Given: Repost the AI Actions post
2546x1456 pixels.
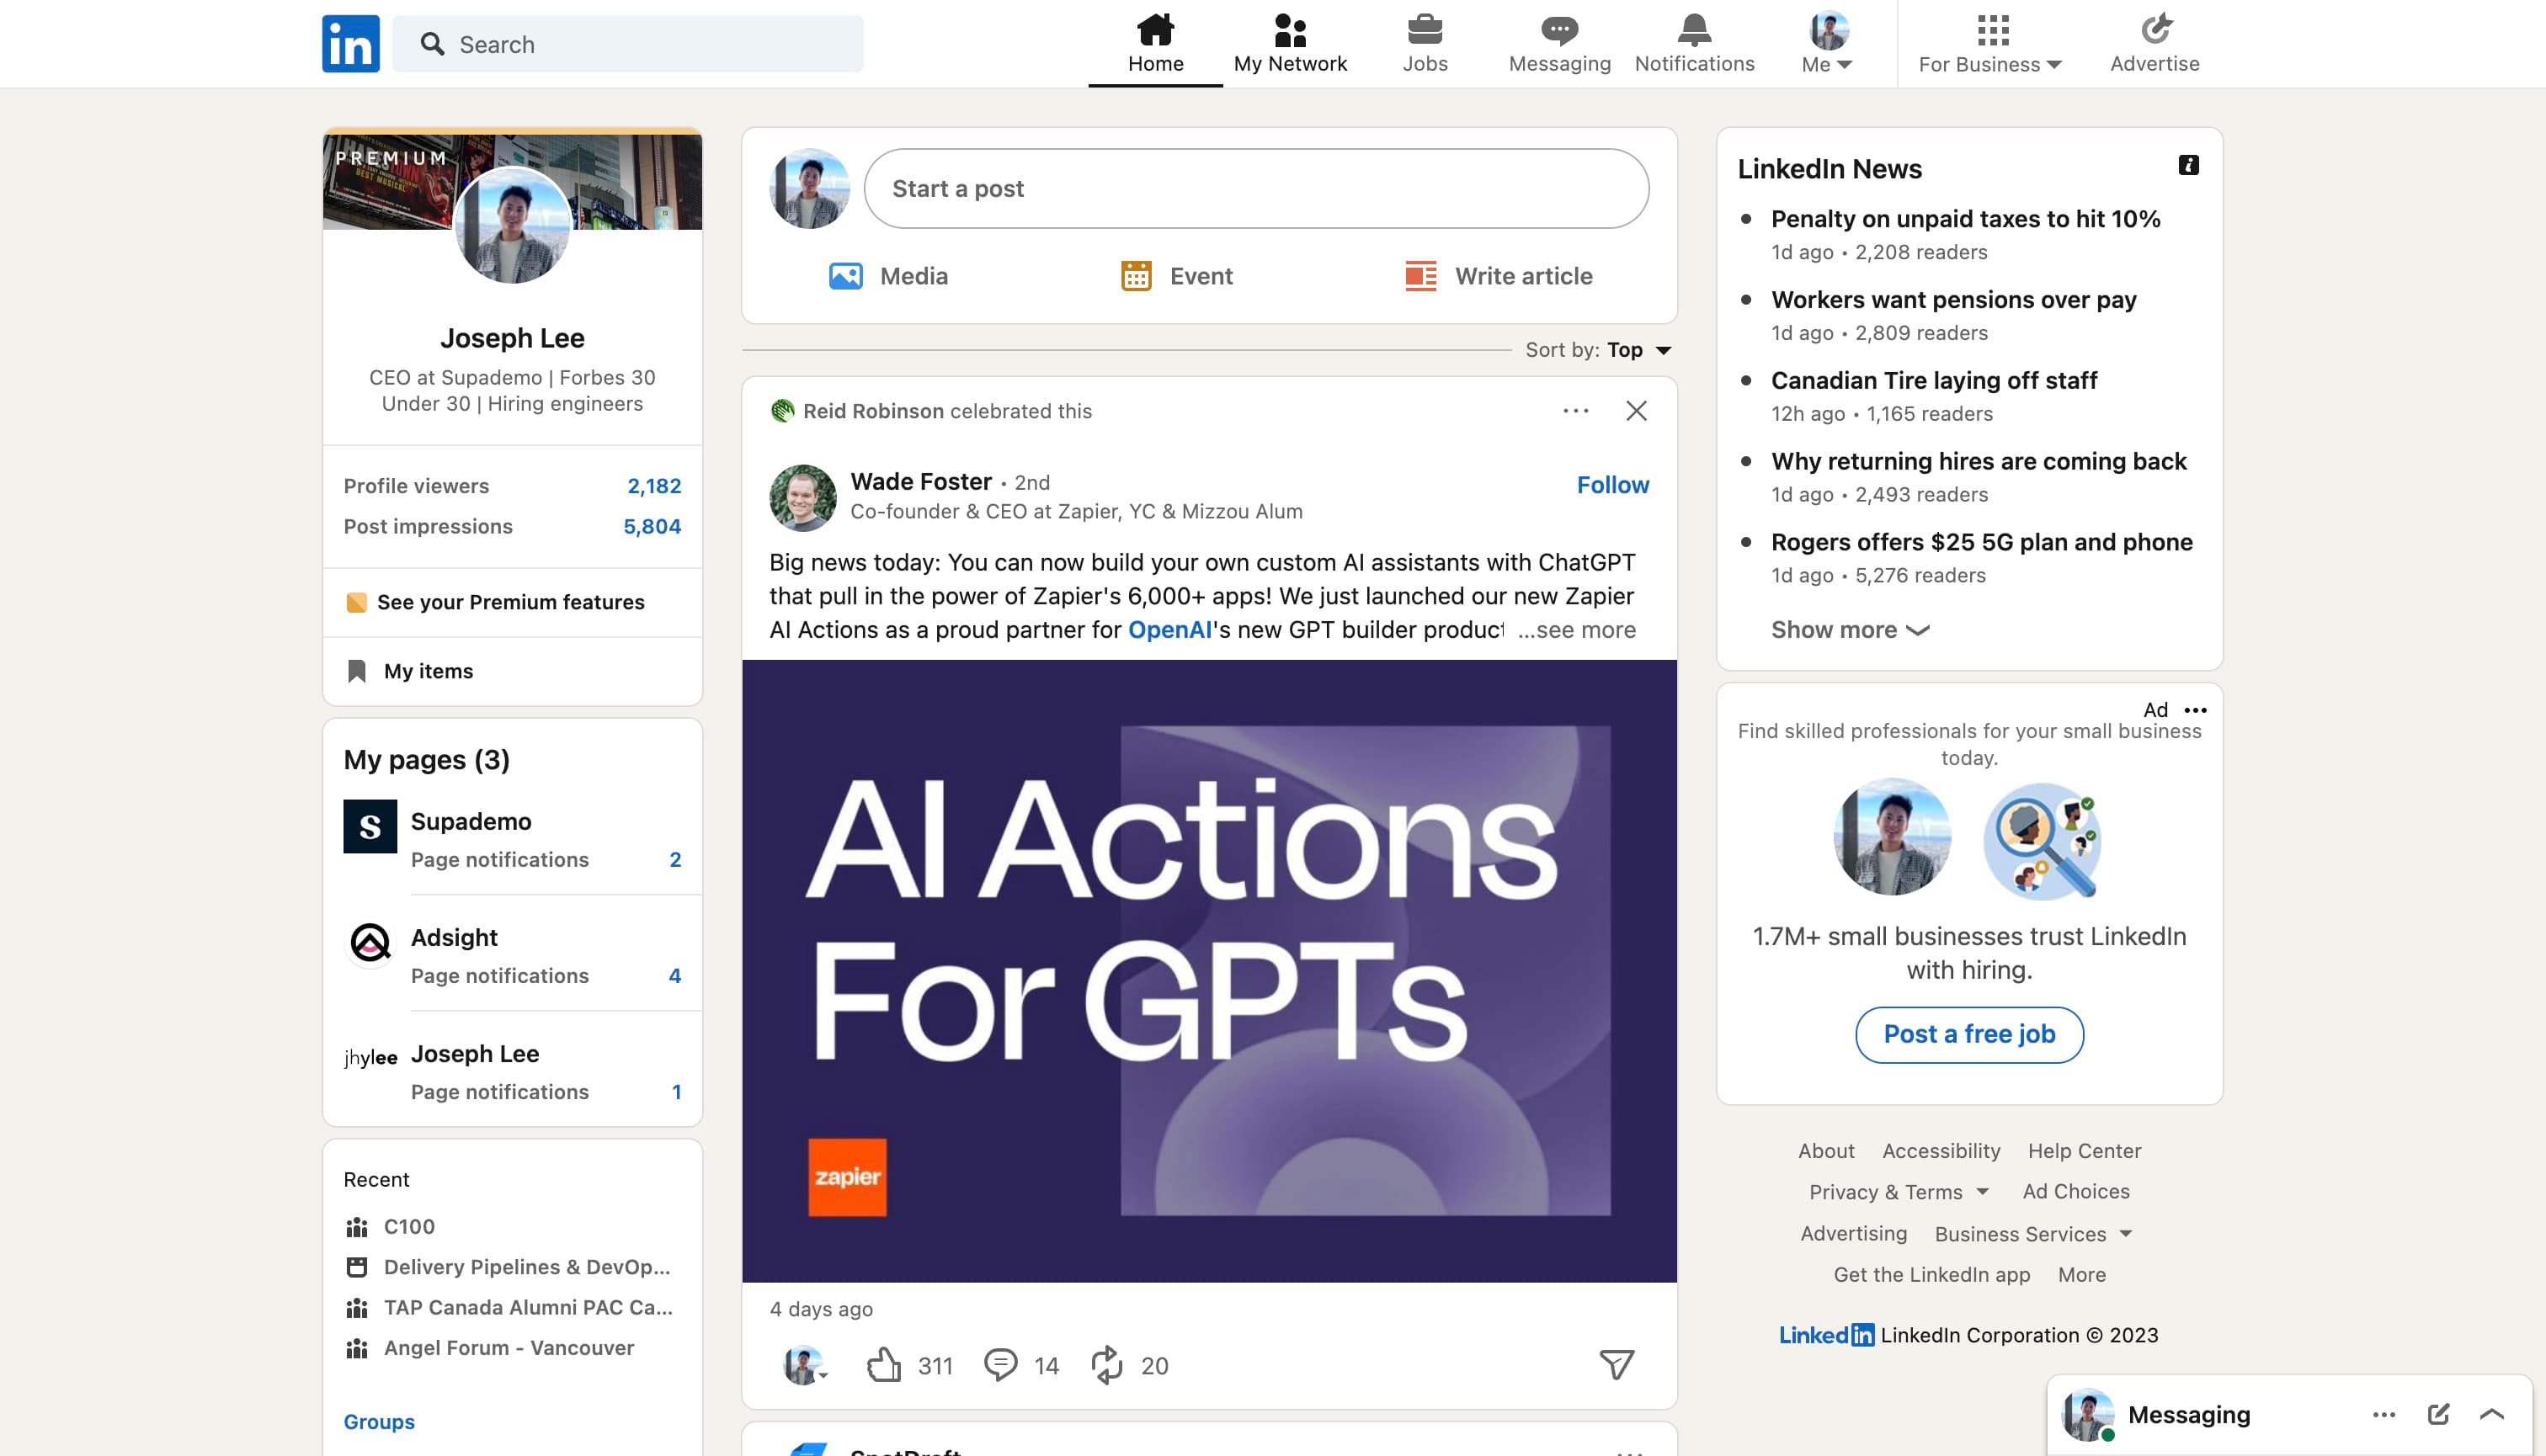Looking at the screenshot, I should [1106, 1365].
